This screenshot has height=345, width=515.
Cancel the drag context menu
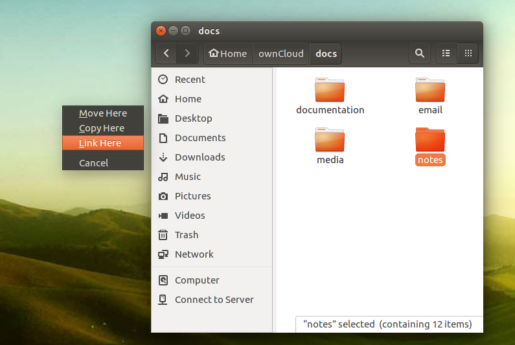point(103,163)
